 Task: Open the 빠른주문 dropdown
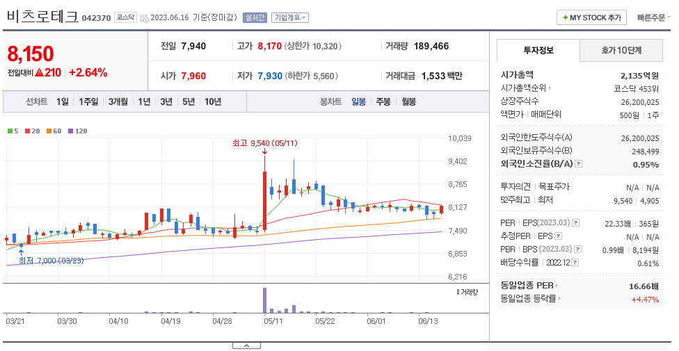(x=653, y=18)
